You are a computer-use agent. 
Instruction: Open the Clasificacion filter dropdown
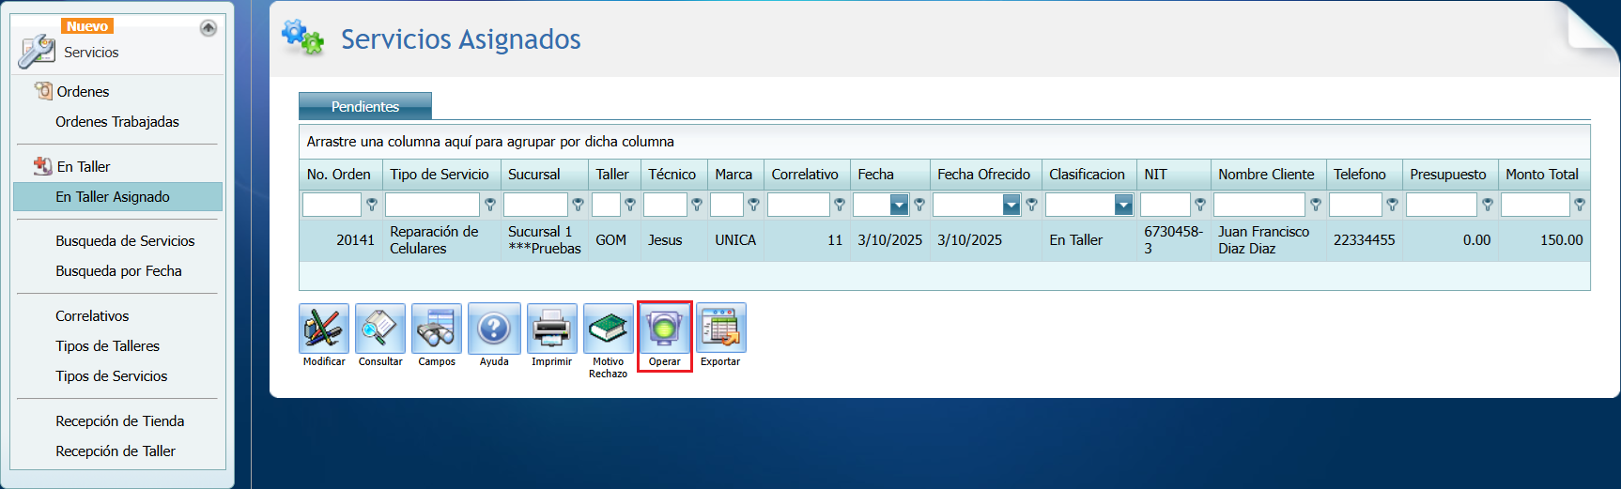1123,205
